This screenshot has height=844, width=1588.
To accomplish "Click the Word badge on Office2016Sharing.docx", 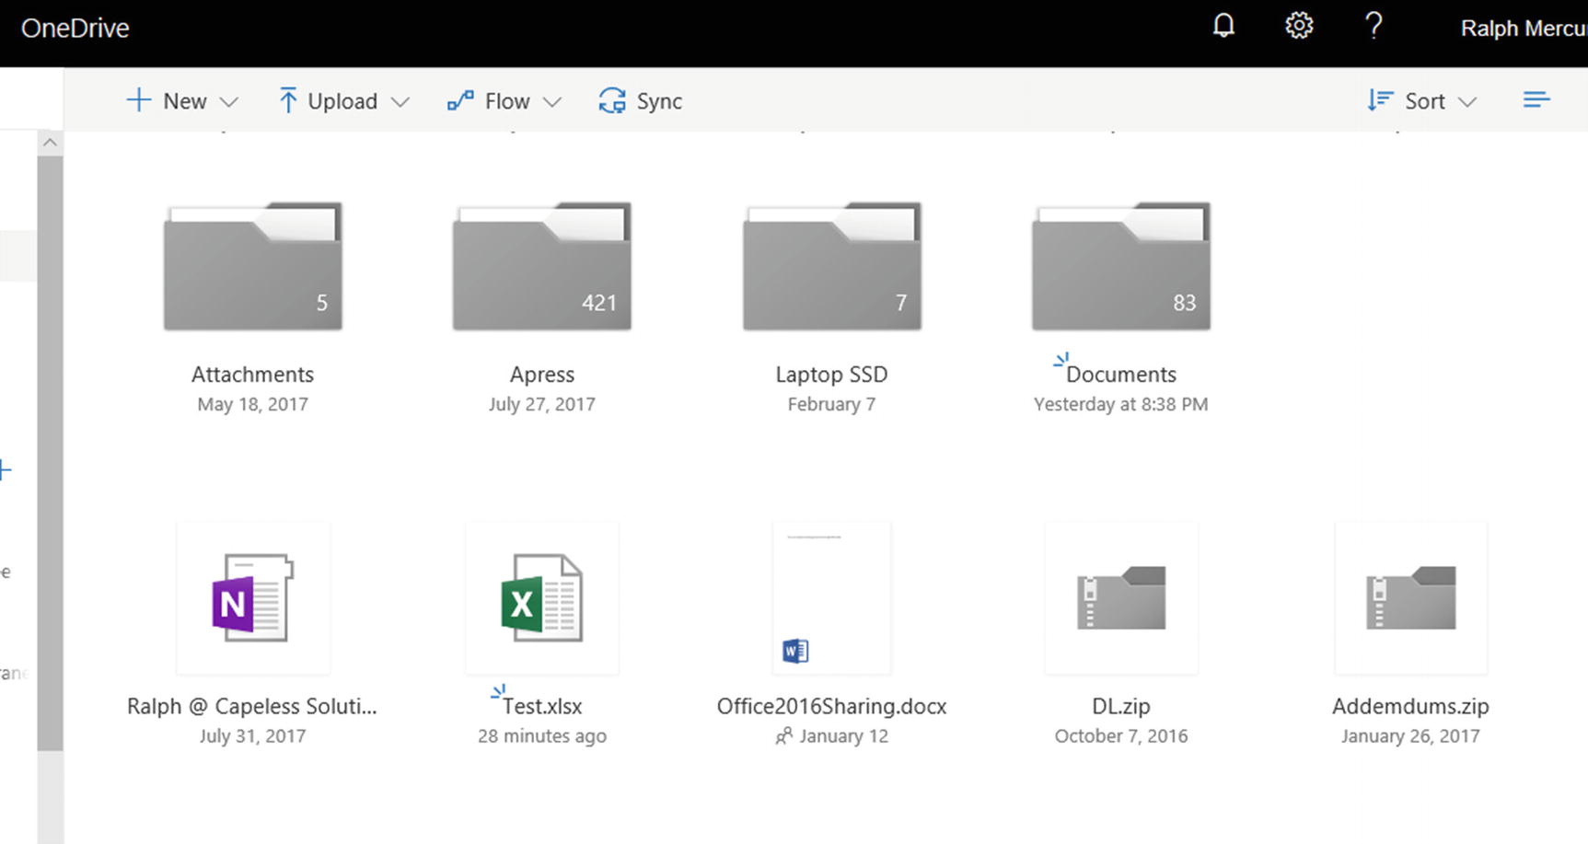I will coord(795,651).
